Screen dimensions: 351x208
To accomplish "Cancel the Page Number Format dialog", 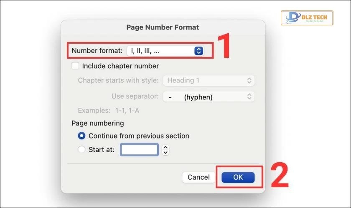I will [198, 177].
